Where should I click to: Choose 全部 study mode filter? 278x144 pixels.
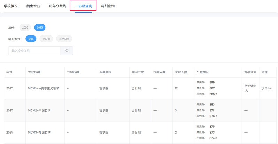click(x=31, y=39)
